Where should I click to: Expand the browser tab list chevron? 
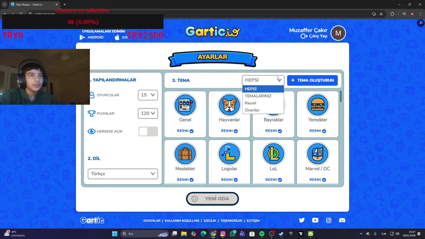point(4,4)
